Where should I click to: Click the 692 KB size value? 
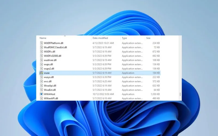point(156,56)
